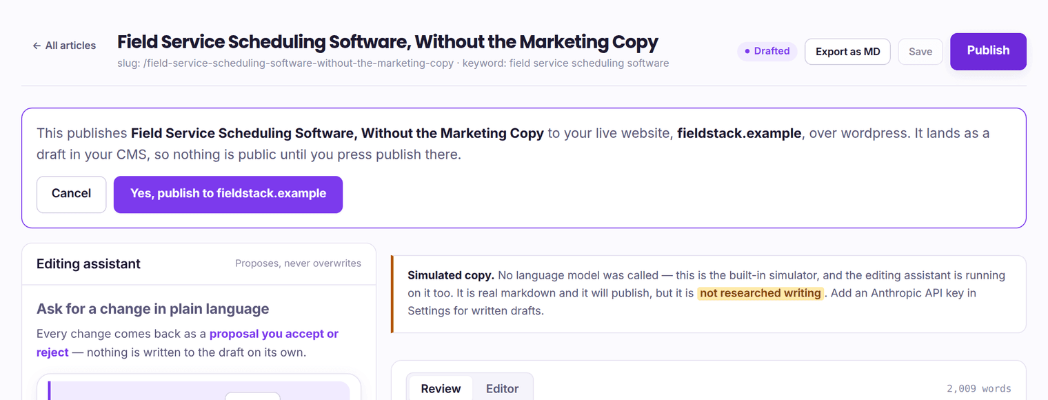Click the greyed-out Save button
The width and height of the screenshot is (1048, 400).
pyautogui.click(x=920, y=52)
